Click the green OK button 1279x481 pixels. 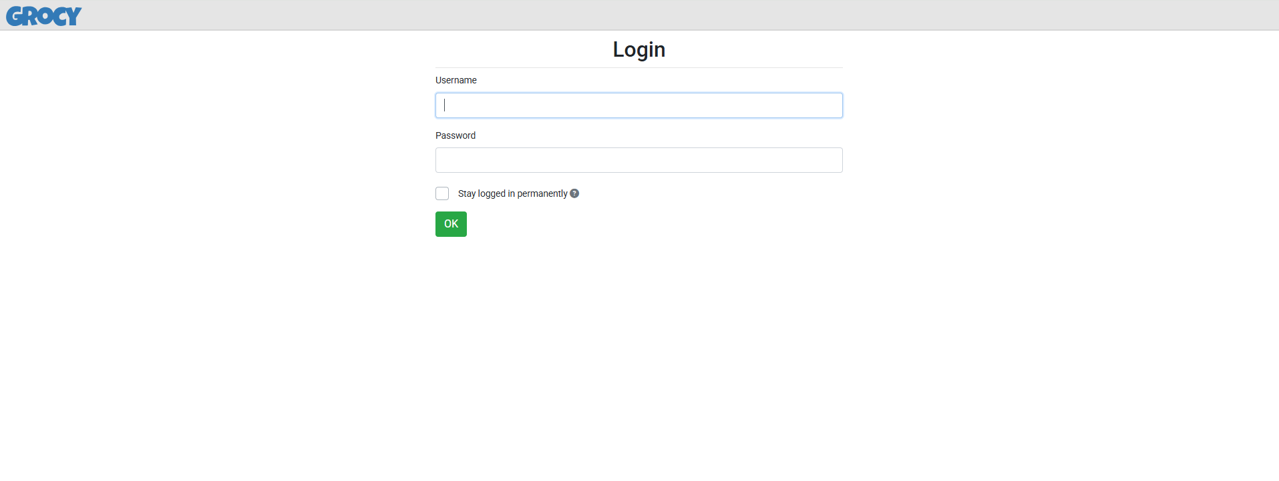[451, 224]
